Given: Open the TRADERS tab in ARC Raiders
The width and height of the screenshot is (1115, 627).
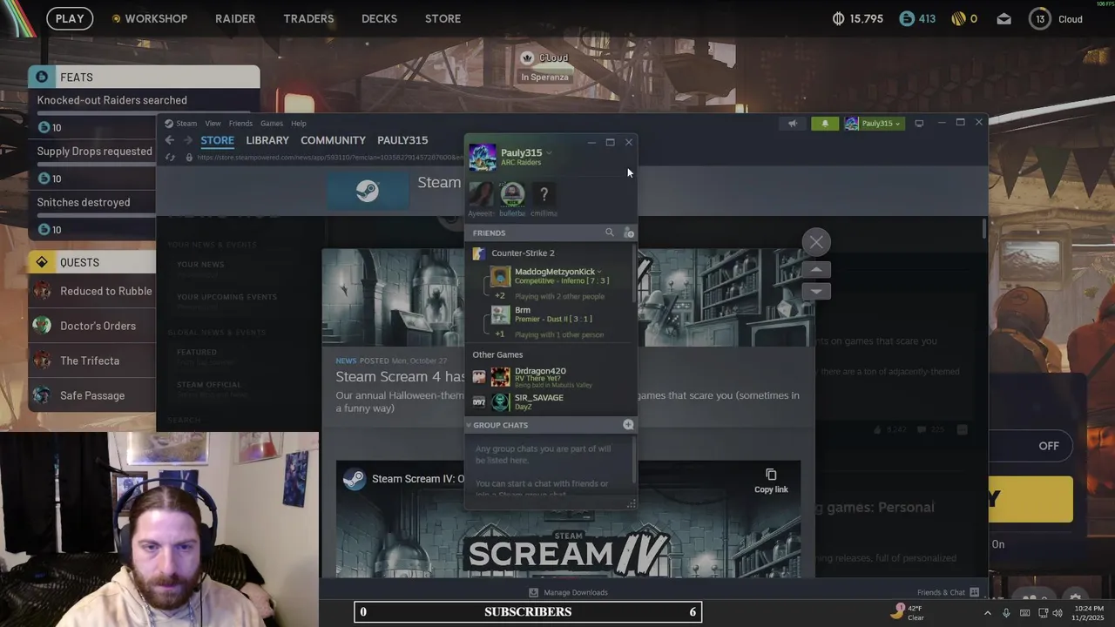Looking at the screenshot, I should (308, 18).
